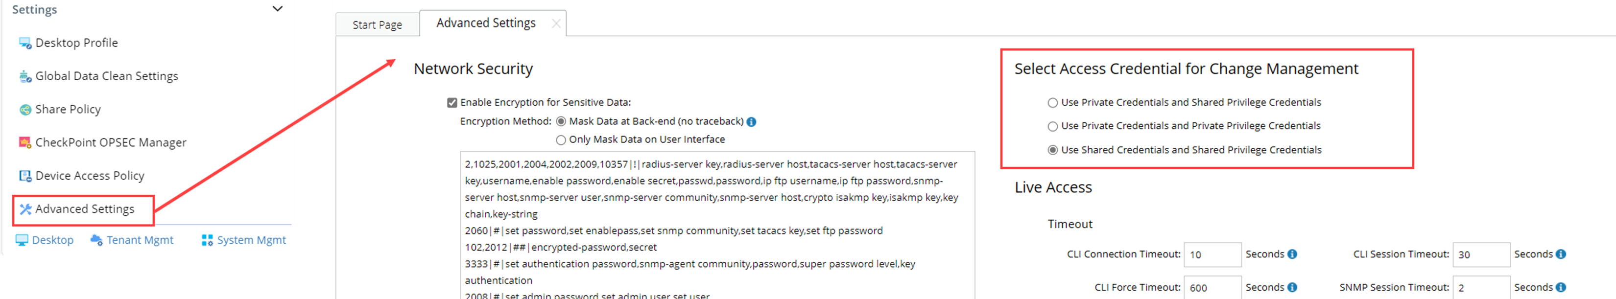The height and width of the screenshot is (299, 1616).
Task: Click the Desktop Profile icon
Action: [25, 43]
